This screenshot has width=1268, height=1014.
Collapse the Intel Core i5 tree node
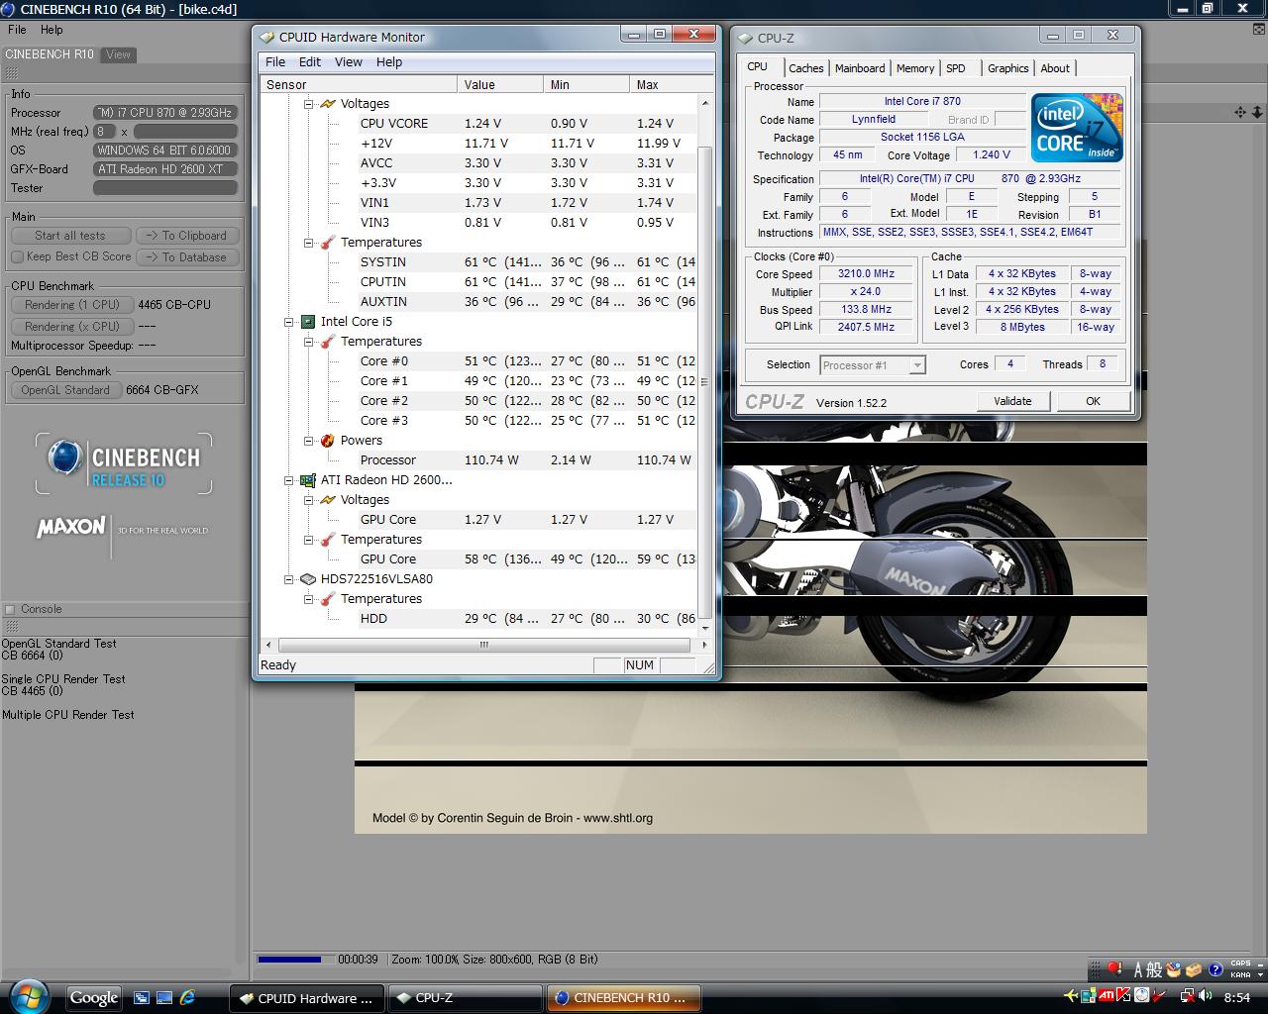[x=289, y=322]
